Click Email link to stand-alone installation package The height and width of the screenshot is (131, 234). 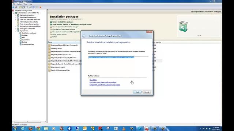[103, 82]
